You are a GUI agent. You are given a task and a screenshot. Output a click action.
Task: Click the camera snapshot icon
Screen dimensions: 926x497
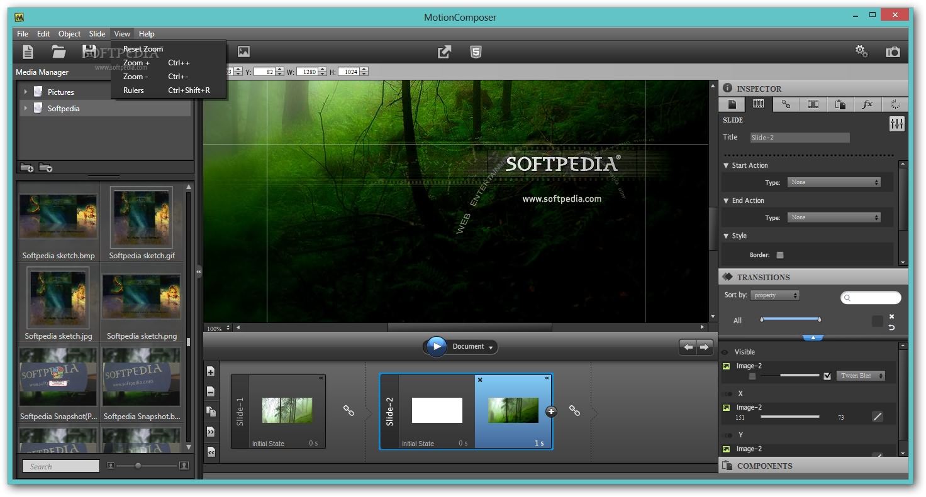click(893, 52)
